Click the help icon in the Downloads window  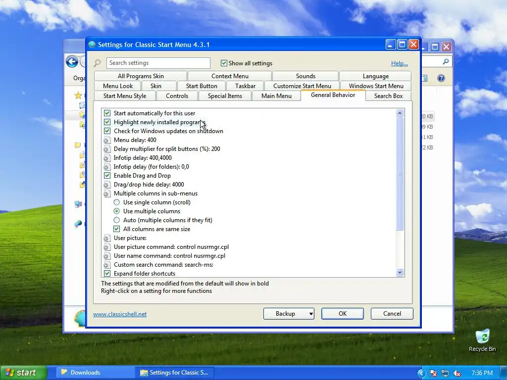coord(441,78)
